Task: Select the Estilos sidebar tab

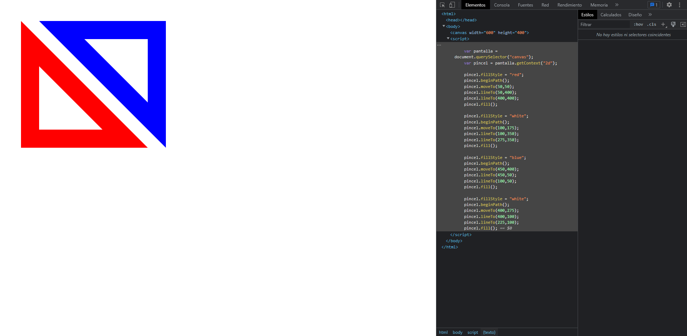Action: [587, 14]
